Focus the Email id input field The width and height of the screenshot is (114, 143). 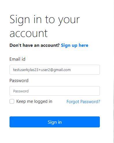tap(55, 70)
